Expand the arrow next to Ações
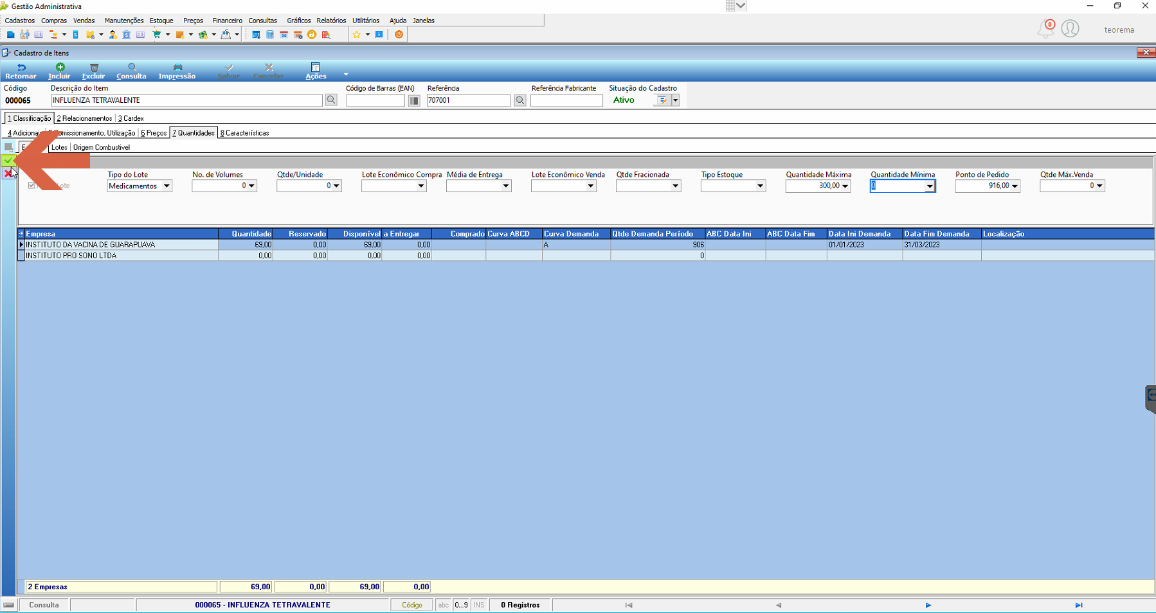 tap(346, 75)
